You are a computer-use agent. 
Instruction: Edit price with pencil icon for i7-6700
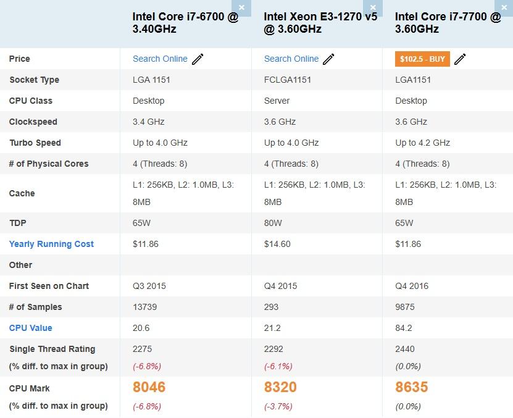tap(198, 59)
